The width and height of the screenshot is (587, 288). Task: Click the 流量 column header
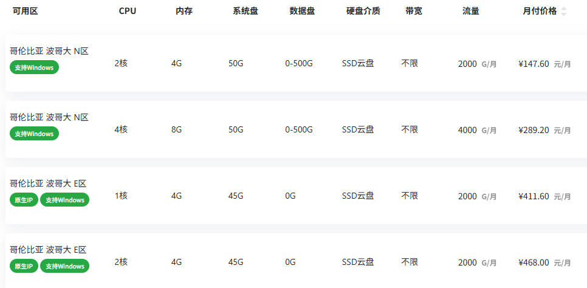point(470,11)
